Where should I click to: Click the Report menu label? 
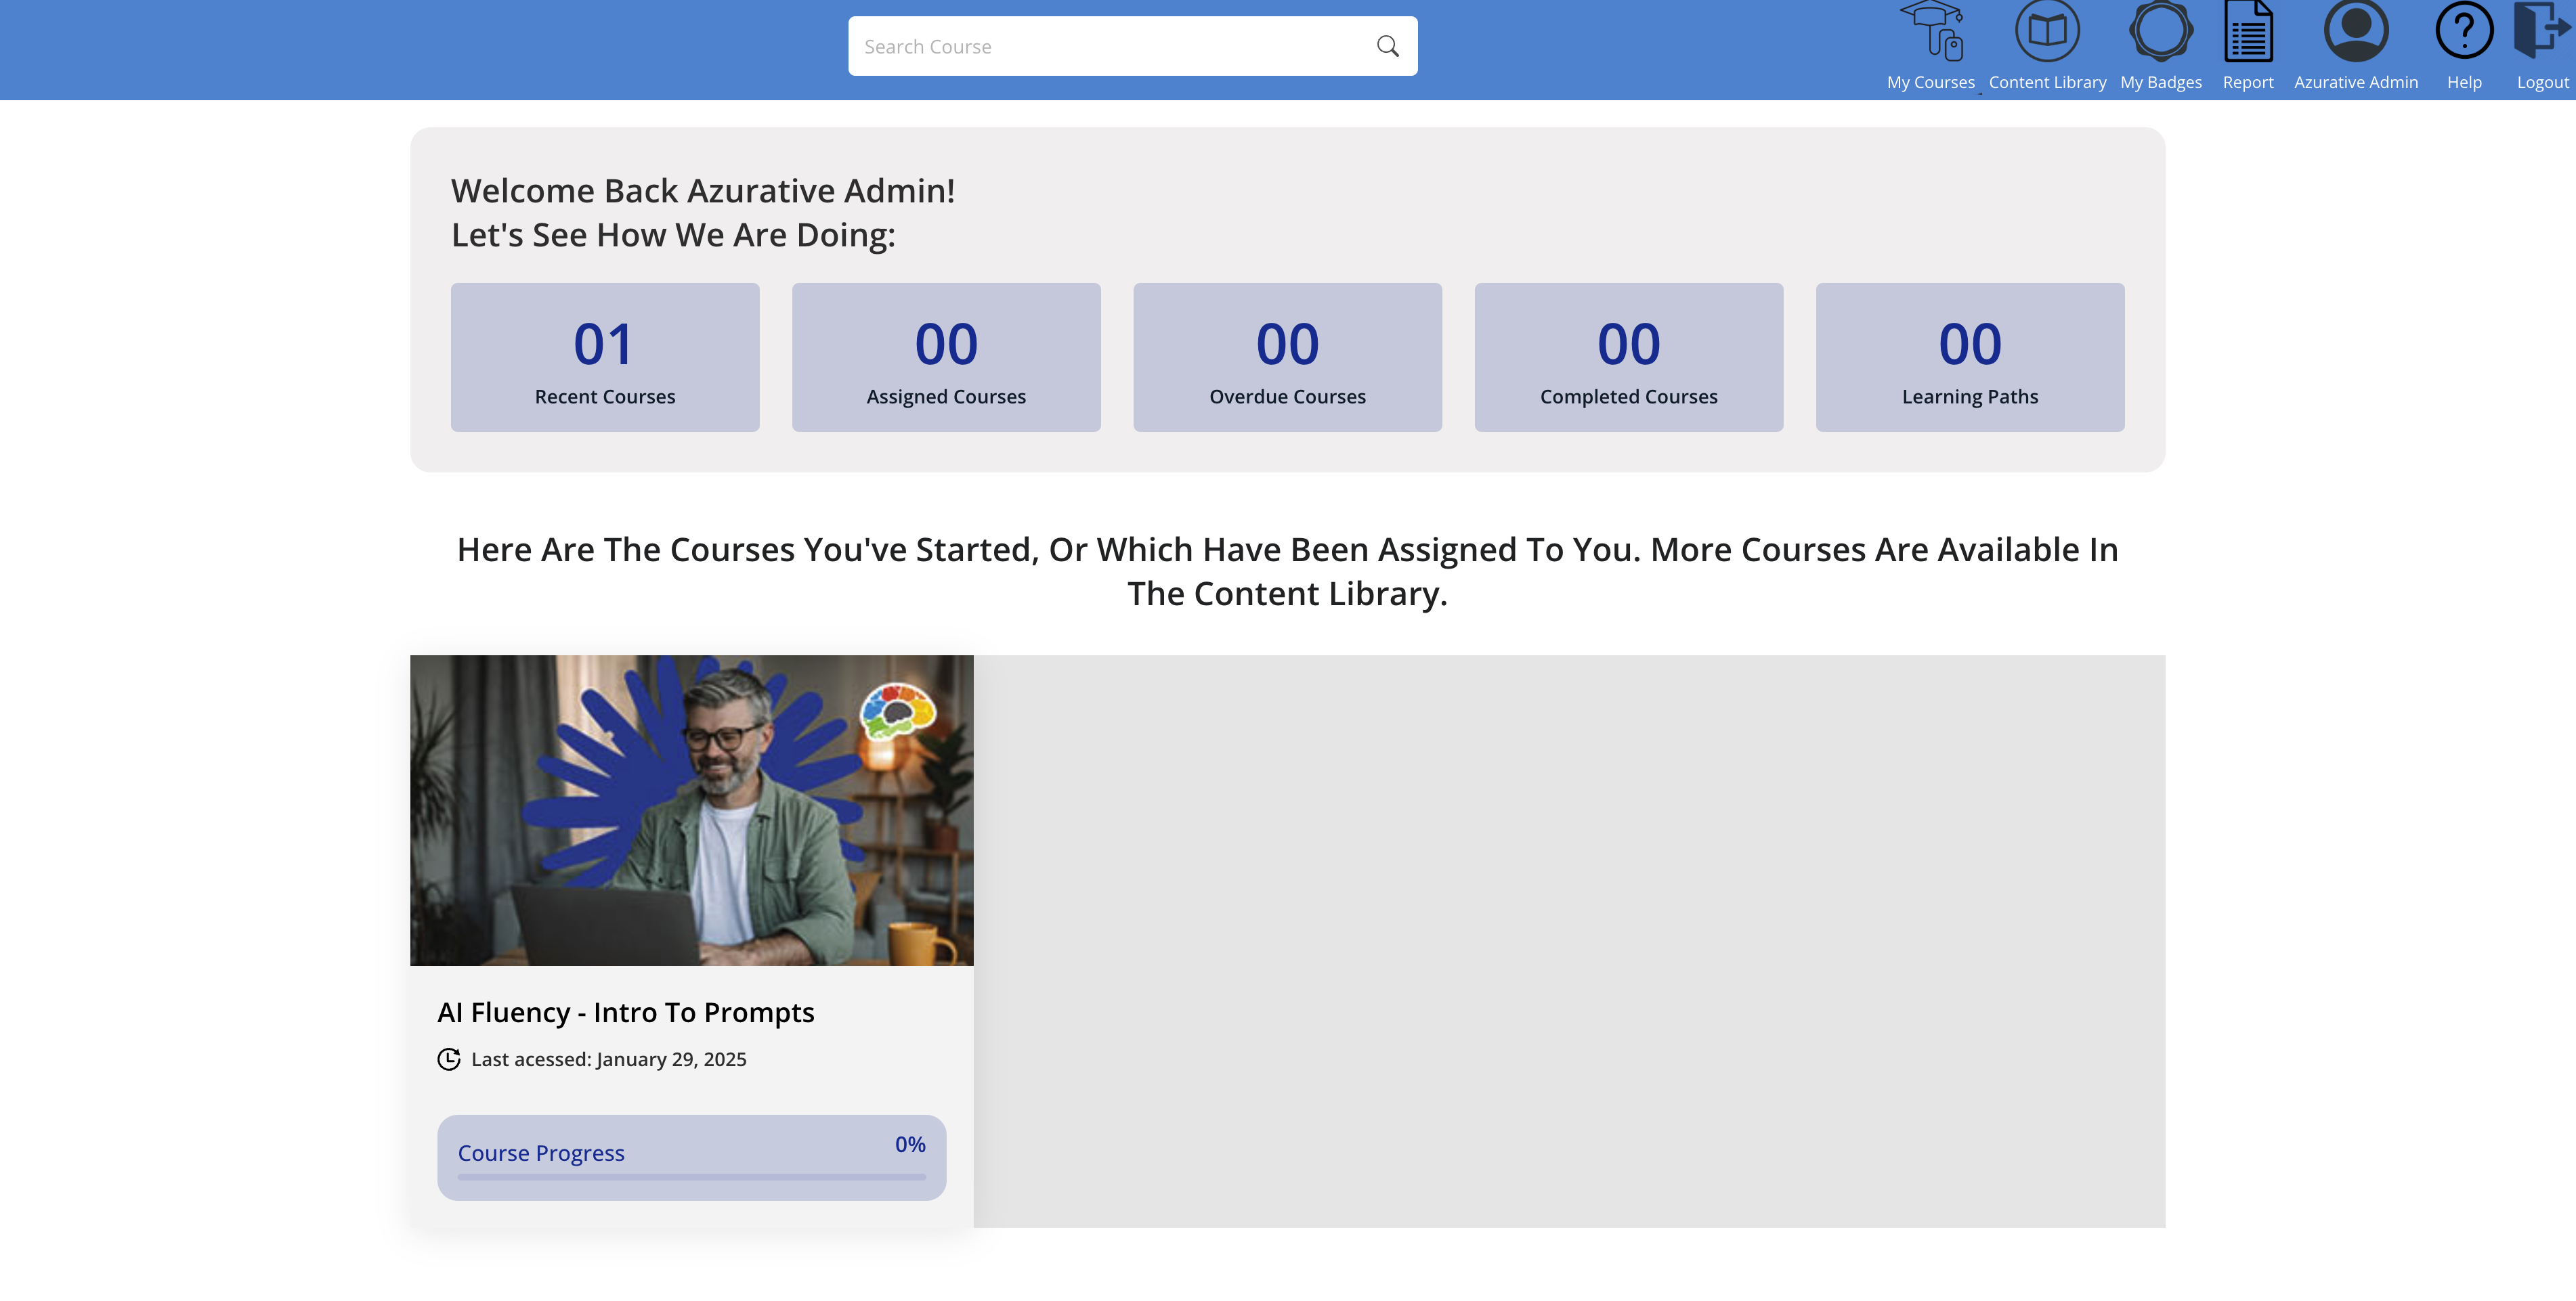pos(2248,82)
